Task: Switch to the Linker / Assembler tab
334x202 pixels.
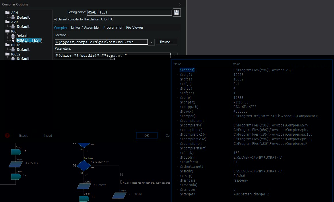Action: 86,28
